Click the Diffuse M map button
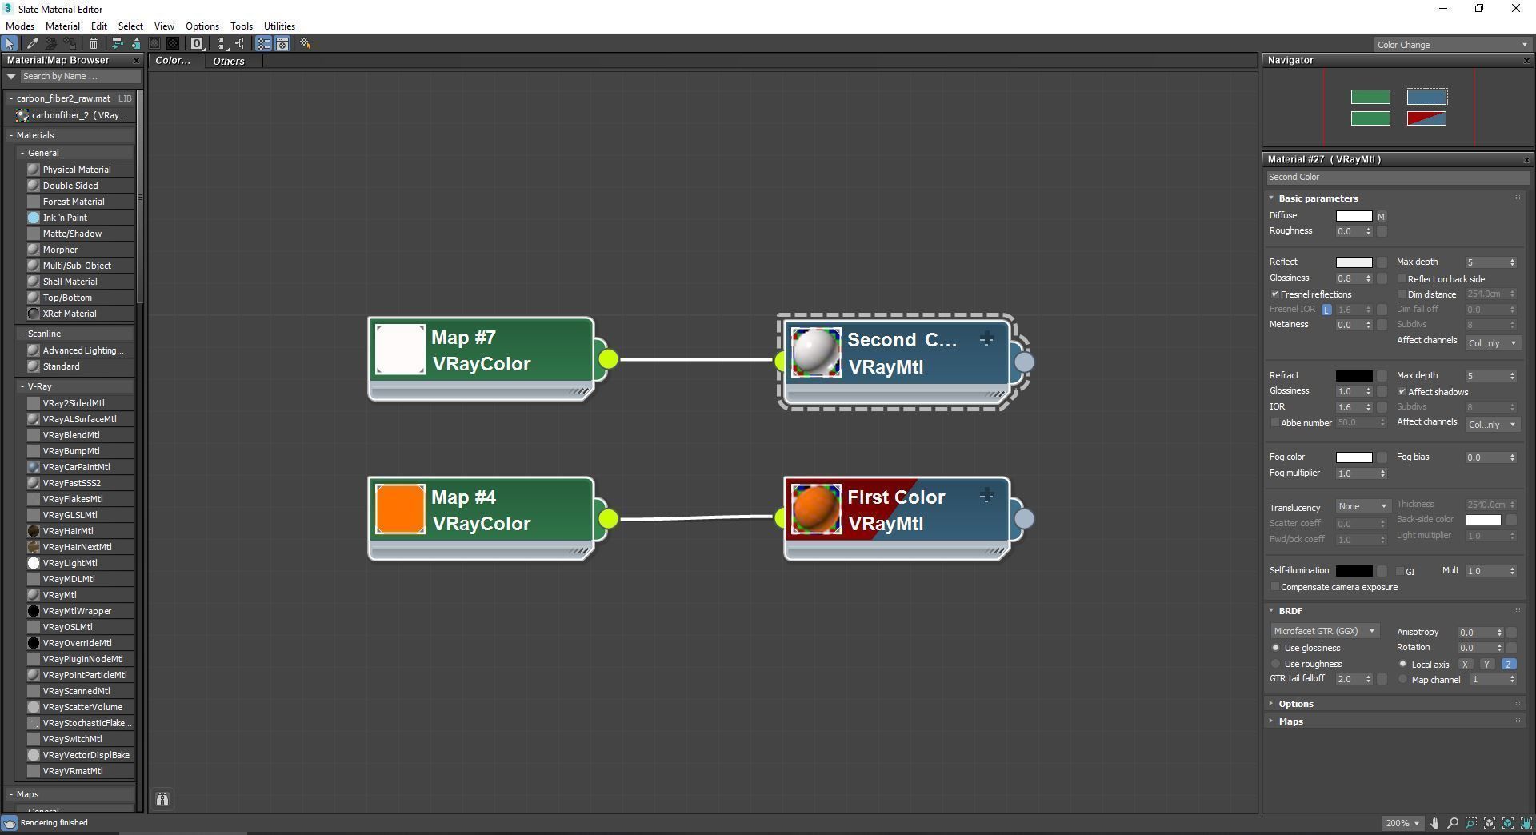The width and height of the screenshot is (1536, 835). pos(1381,217)
